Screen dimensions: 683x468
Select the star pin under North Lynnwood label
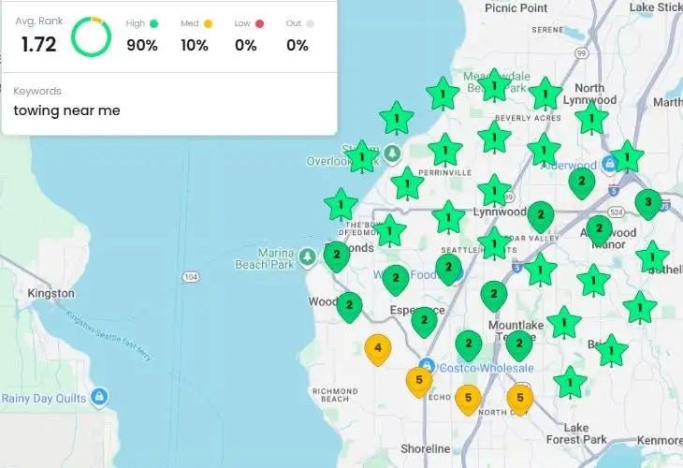point(591,119)
